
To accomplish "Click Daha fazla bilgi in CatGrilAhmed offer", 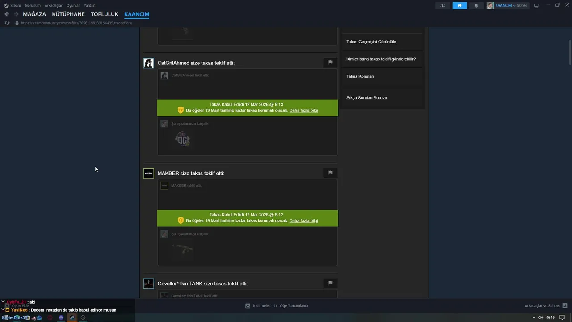I will coord(304,110).
